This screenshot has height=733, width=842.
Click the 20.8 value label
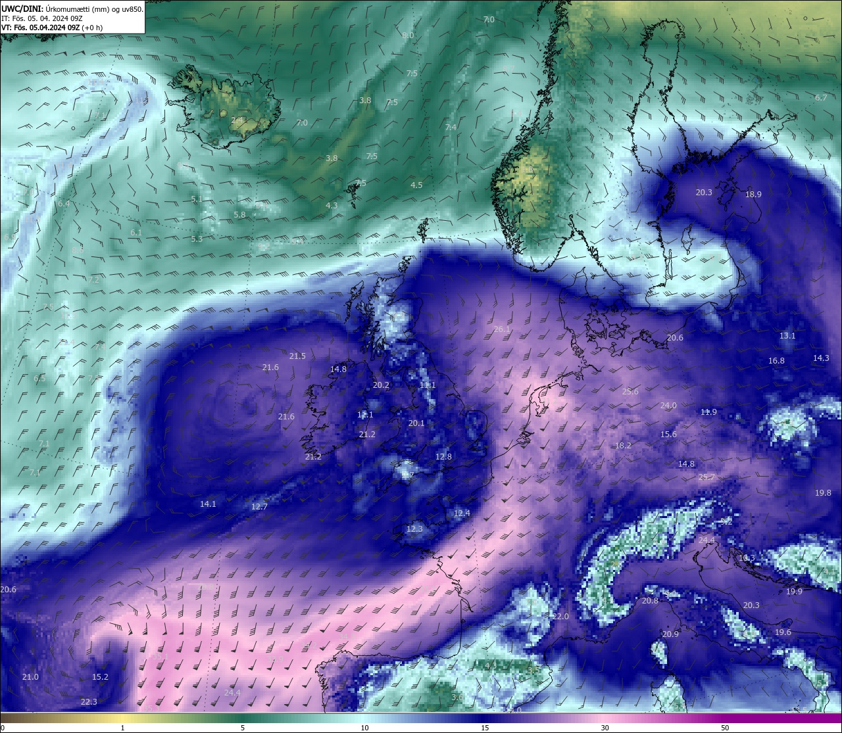650,600
